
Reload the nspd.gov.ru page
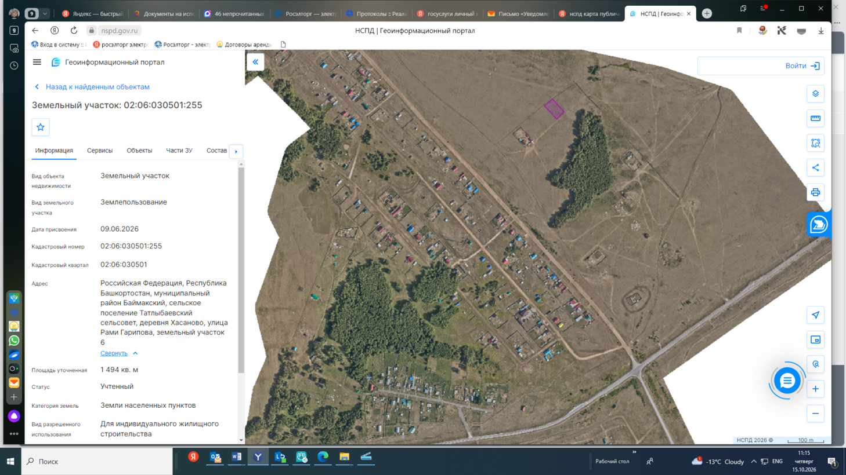tap(74, 31)
